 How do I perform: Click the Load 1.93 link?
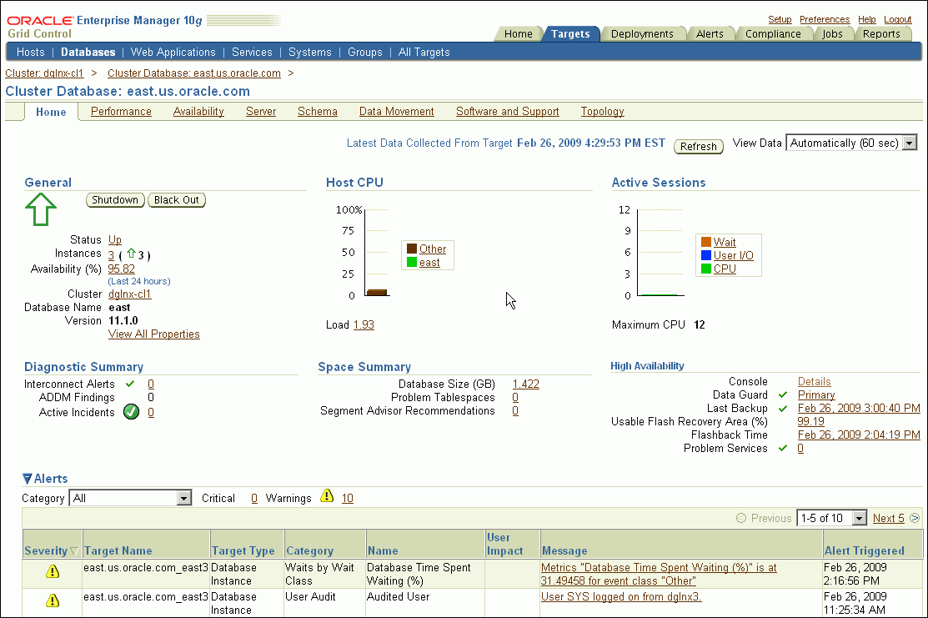click(364, 324)
